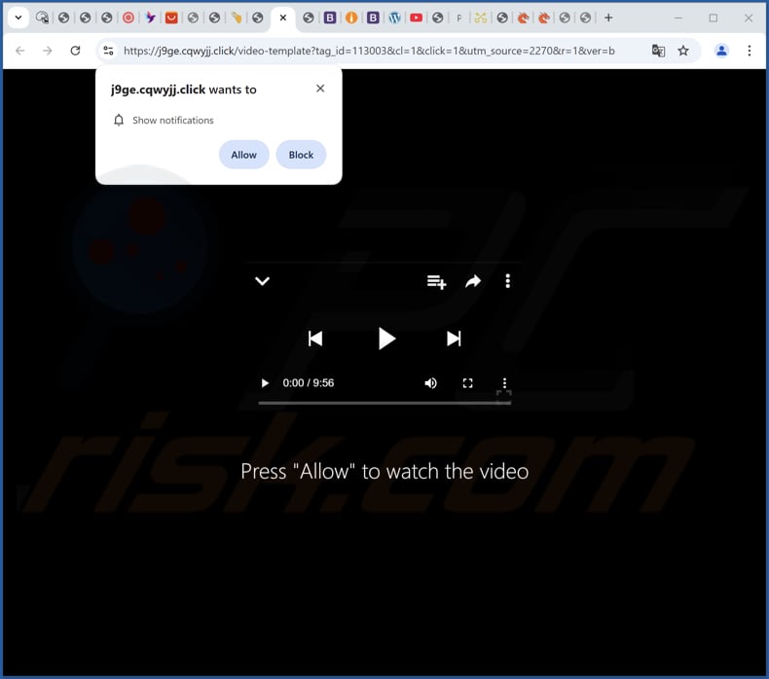Open the tab search dropdown arrow
Screen dimensions: 769x679
coord(18,18)
